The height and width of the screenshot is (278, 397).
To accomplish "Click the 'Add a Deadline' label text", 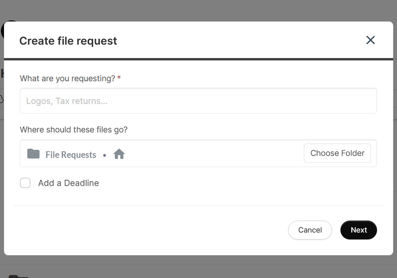I will (x=68, y=183).
